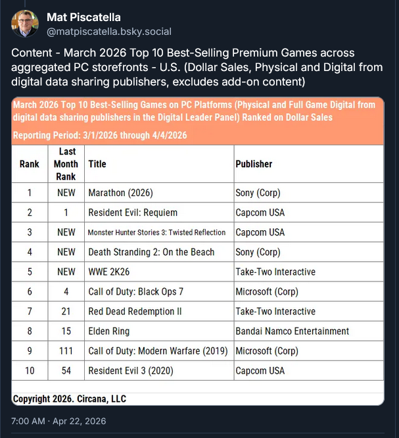Click Call of Duty: Modern Warfare (2019)

[x=158, y=351]
